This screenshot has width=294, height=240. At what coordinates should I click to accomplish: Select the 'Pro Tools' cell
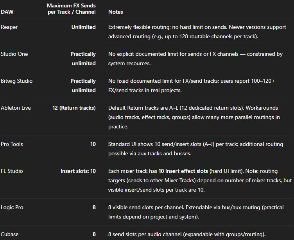(x=12, y=144)
